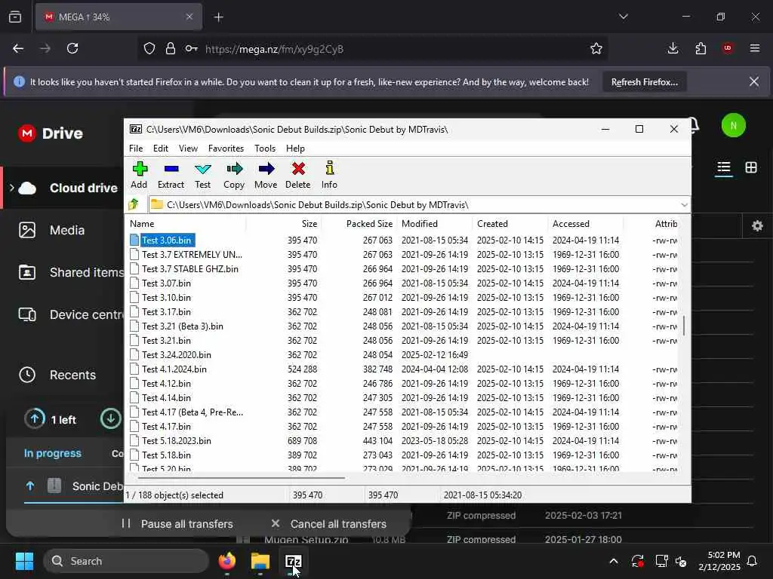Select file Test 4.12.bin
This screenshot has width=773, height=579.
166,383
